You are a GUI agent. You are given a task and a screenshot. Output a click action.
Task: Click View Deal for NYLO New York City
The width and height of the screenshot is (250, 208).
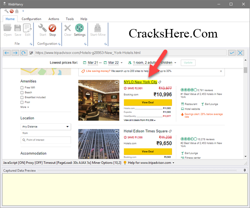click(148, 102)
